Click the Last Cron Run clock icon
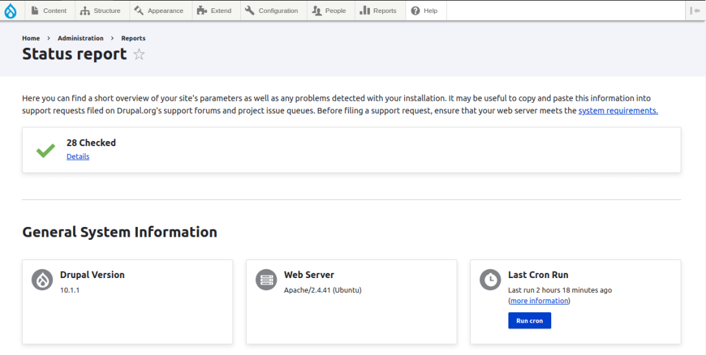The image size is (706, 355). click(490, 280)
